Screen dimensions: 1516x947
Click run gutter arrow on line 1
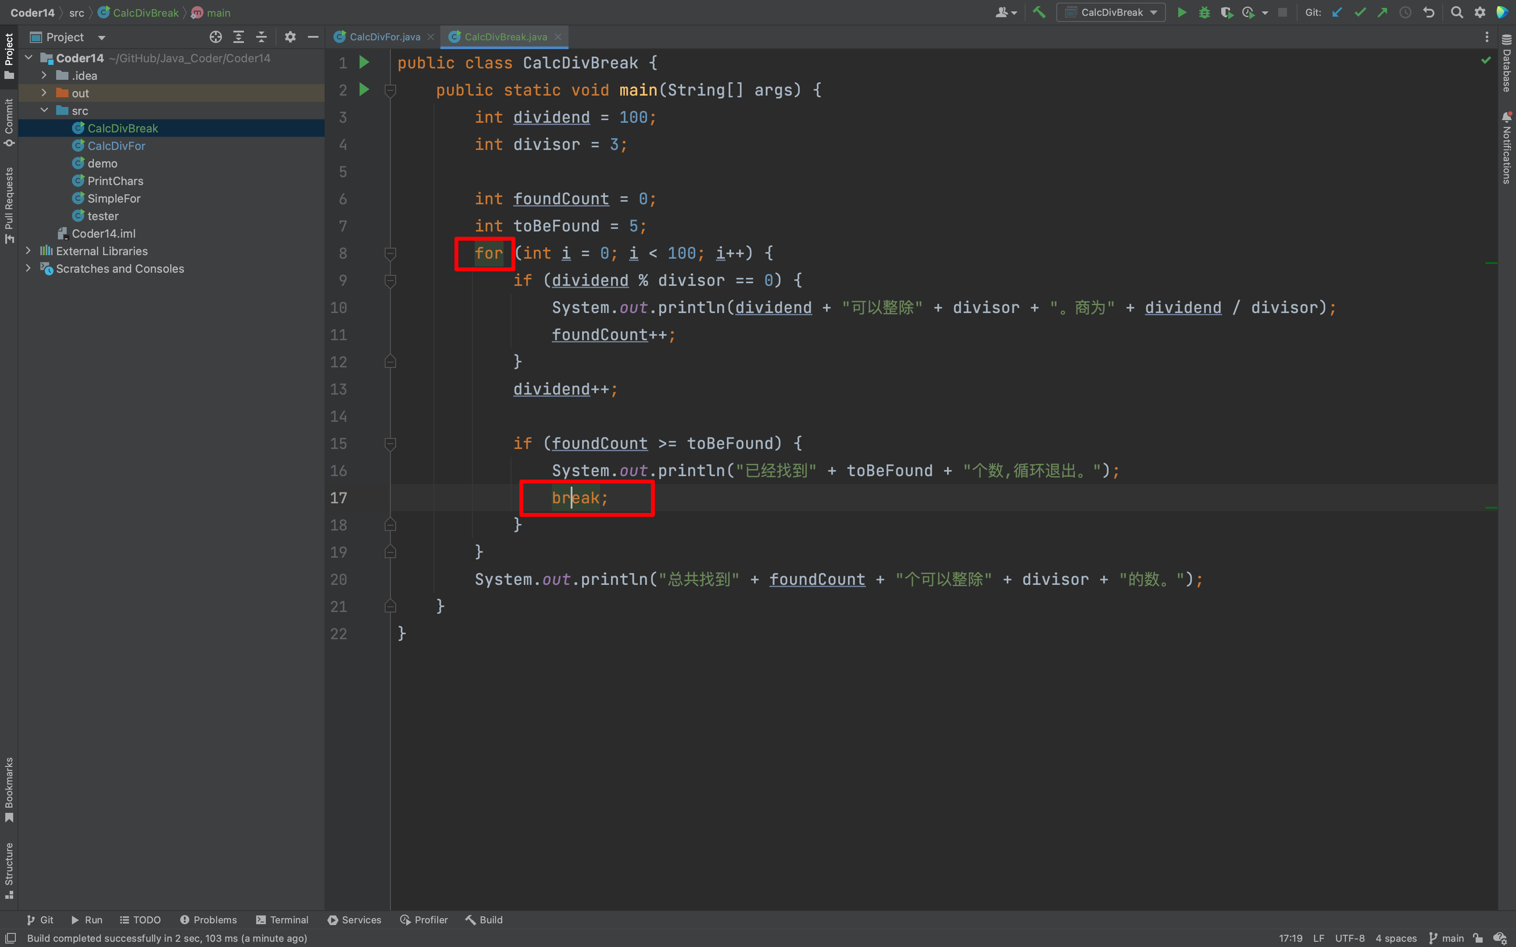pos(364,63)
